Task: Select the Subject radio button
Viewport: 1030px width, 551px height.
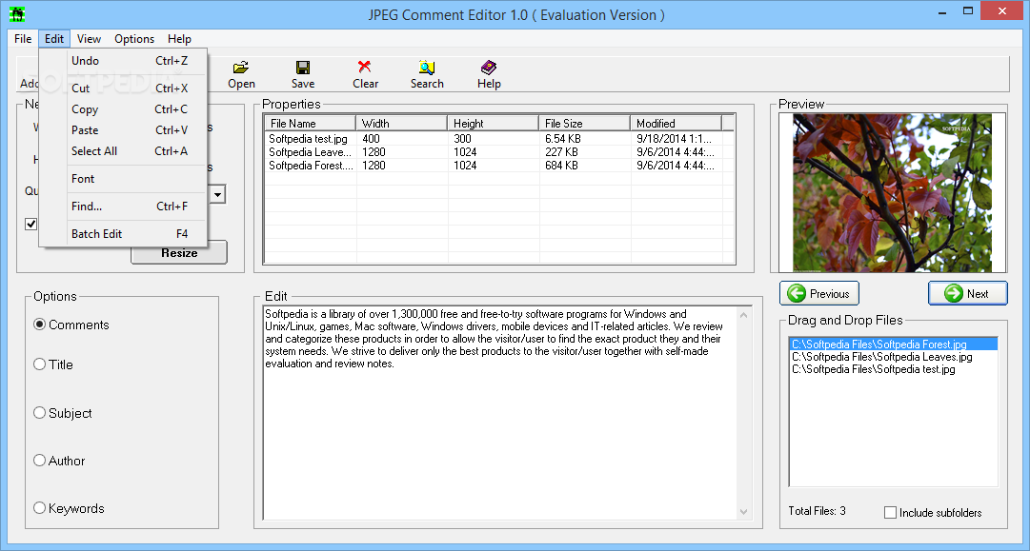Action: pyautogui.click(x=39, y=413)
